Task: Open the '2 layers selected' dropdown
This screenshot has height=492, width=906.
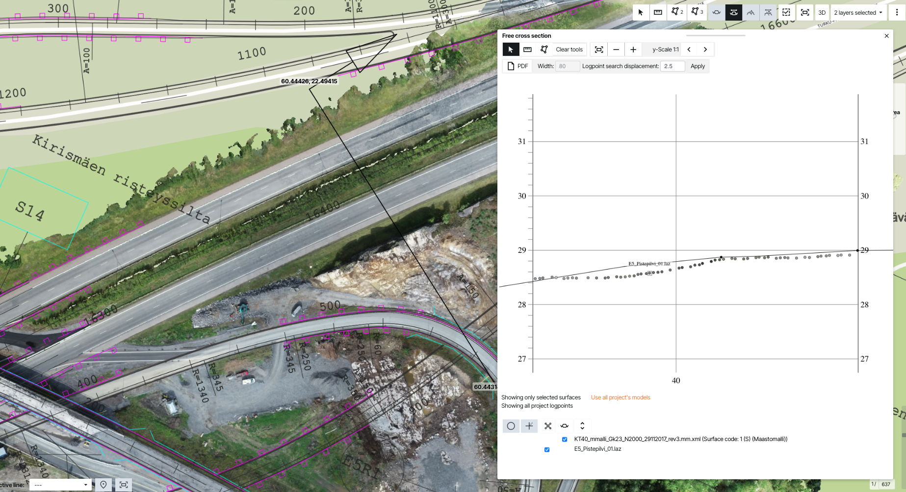Action: (x=858, y=12)
